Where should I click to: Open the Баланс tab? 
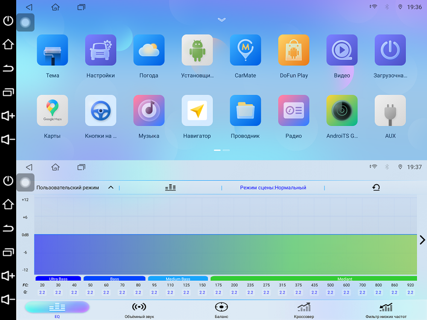221,309
